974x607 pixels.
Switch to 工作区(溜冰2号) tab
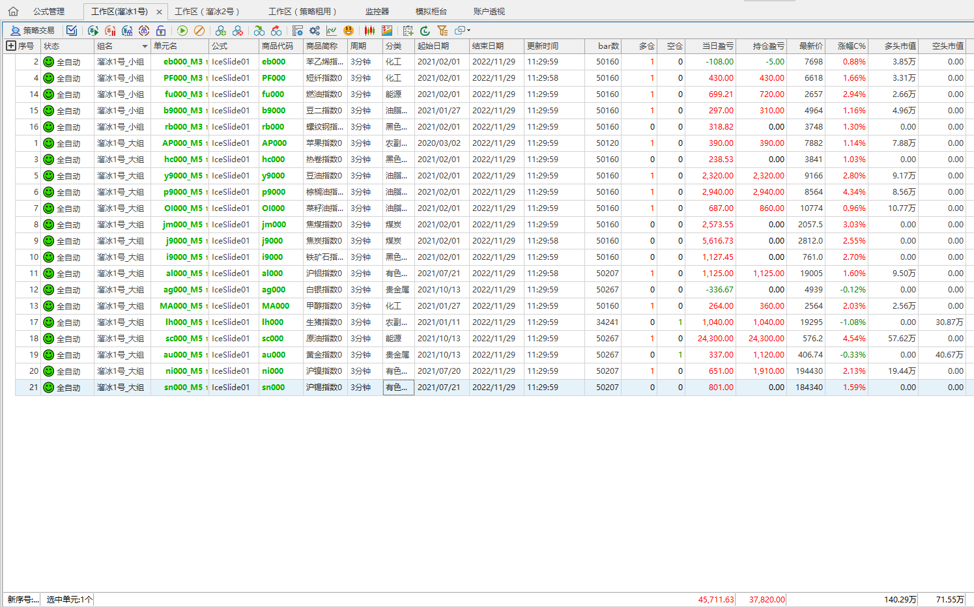pyautogui.click(x=207, y=12)
